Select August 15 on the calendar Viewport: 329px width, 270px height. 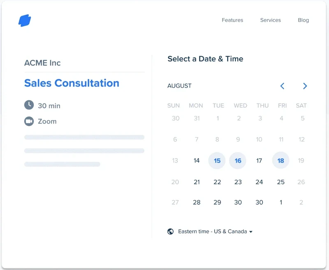coord(217,160)
